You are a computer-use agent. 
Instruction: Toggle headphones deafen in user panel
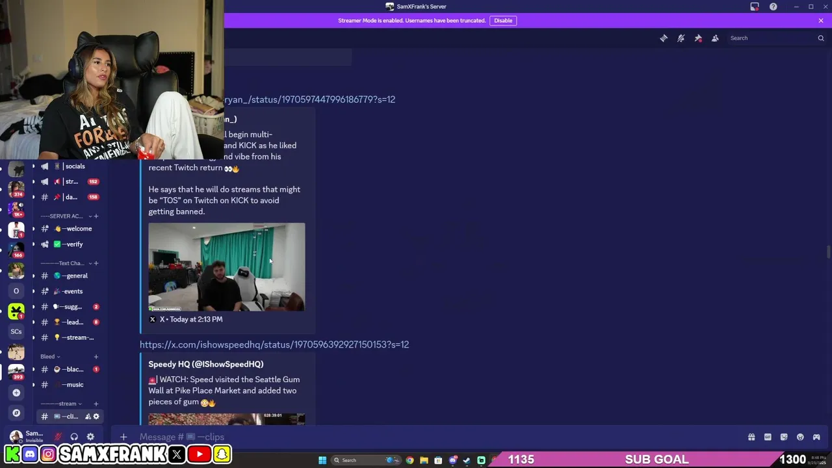tap(74, 437)
